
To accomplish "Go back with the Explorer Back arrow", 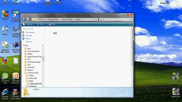I will [24, 20].
